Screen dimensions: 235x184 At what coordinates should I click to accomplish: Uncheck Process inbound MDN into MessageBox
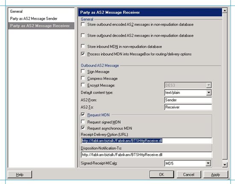point(83,54)
